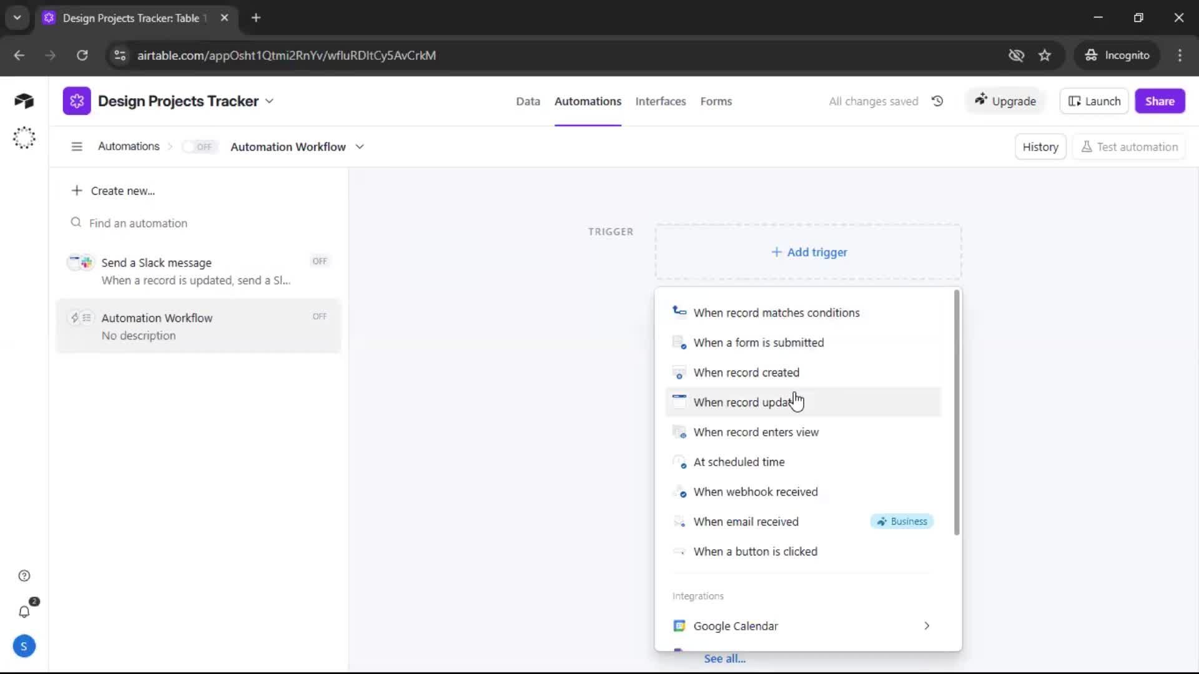Choose When webhook received trigger

803,492
